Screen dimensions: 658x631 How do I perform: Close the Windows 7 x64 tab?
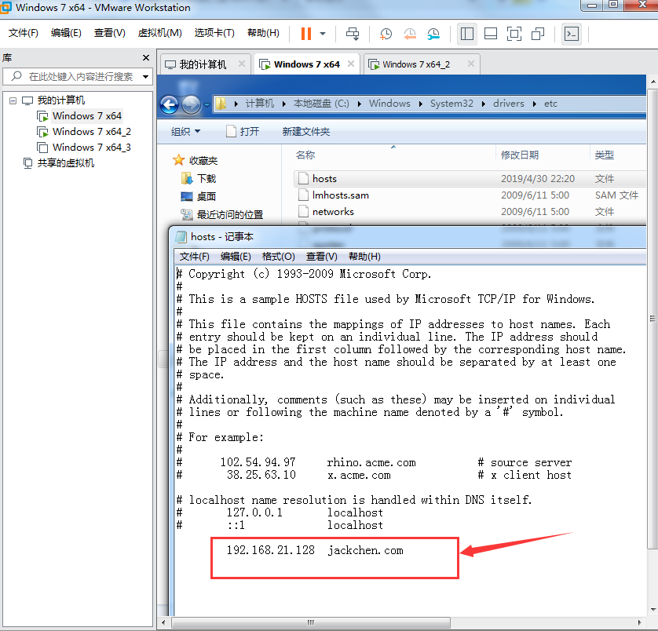(351, 64)
